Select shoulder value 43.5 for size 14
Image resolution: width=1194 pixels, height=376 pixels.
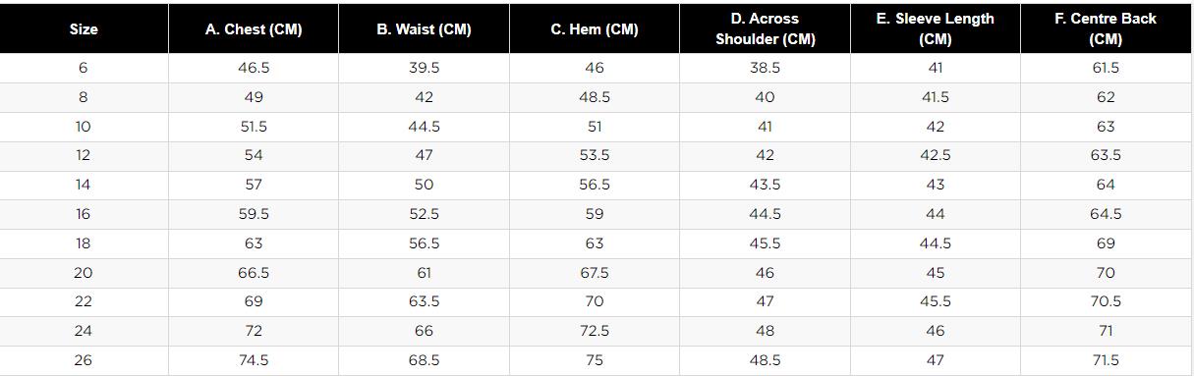(x=766, y=185)
